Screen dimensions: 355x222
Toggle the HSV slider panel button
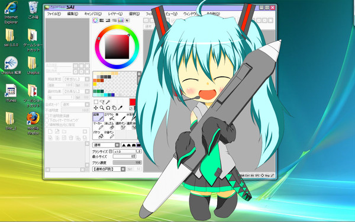click(x=108, y=20)
